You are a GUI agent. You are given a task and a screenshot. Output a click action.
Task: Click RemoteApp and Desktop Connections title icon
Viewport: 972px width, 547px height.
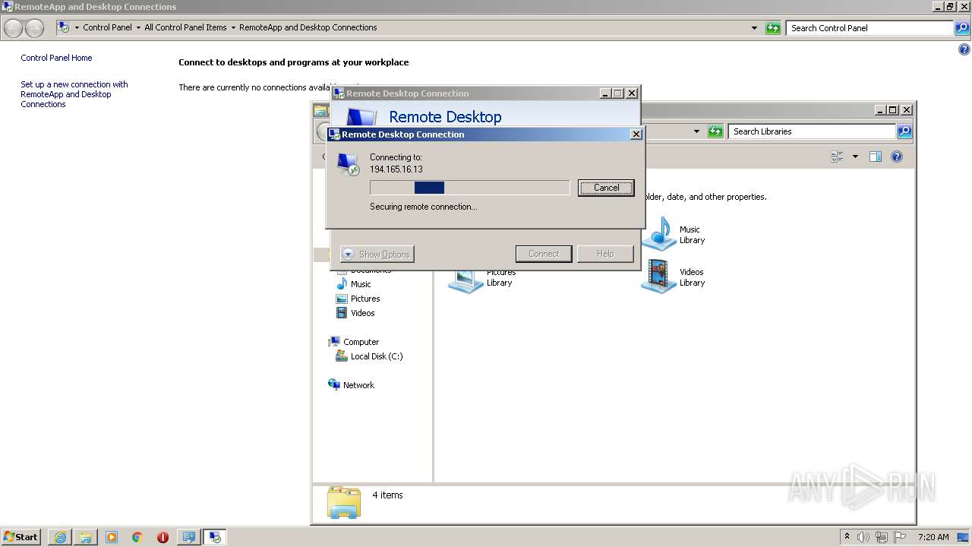[x=7, y=7]
